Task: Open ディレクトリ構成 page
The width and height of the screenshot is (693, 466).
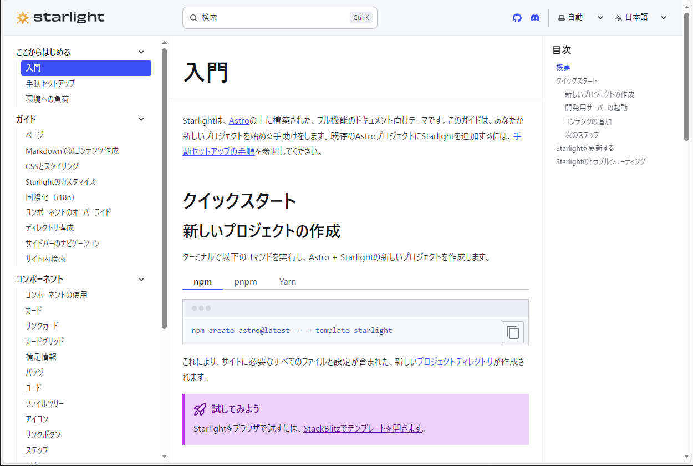Action: (x=49, y=228)
